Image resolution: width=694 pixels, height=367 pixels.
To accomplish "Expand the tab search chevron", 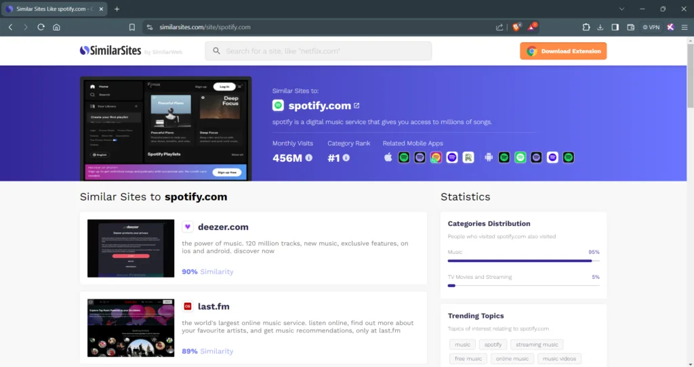I will [x=622, y=9].
